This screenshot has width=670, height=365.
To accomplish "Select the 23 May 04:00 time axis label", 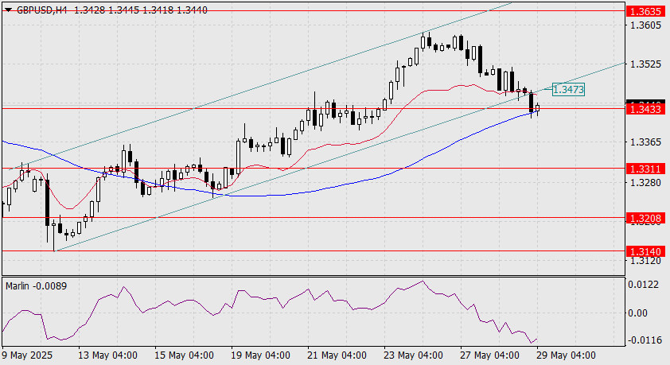I will (412, 355).
